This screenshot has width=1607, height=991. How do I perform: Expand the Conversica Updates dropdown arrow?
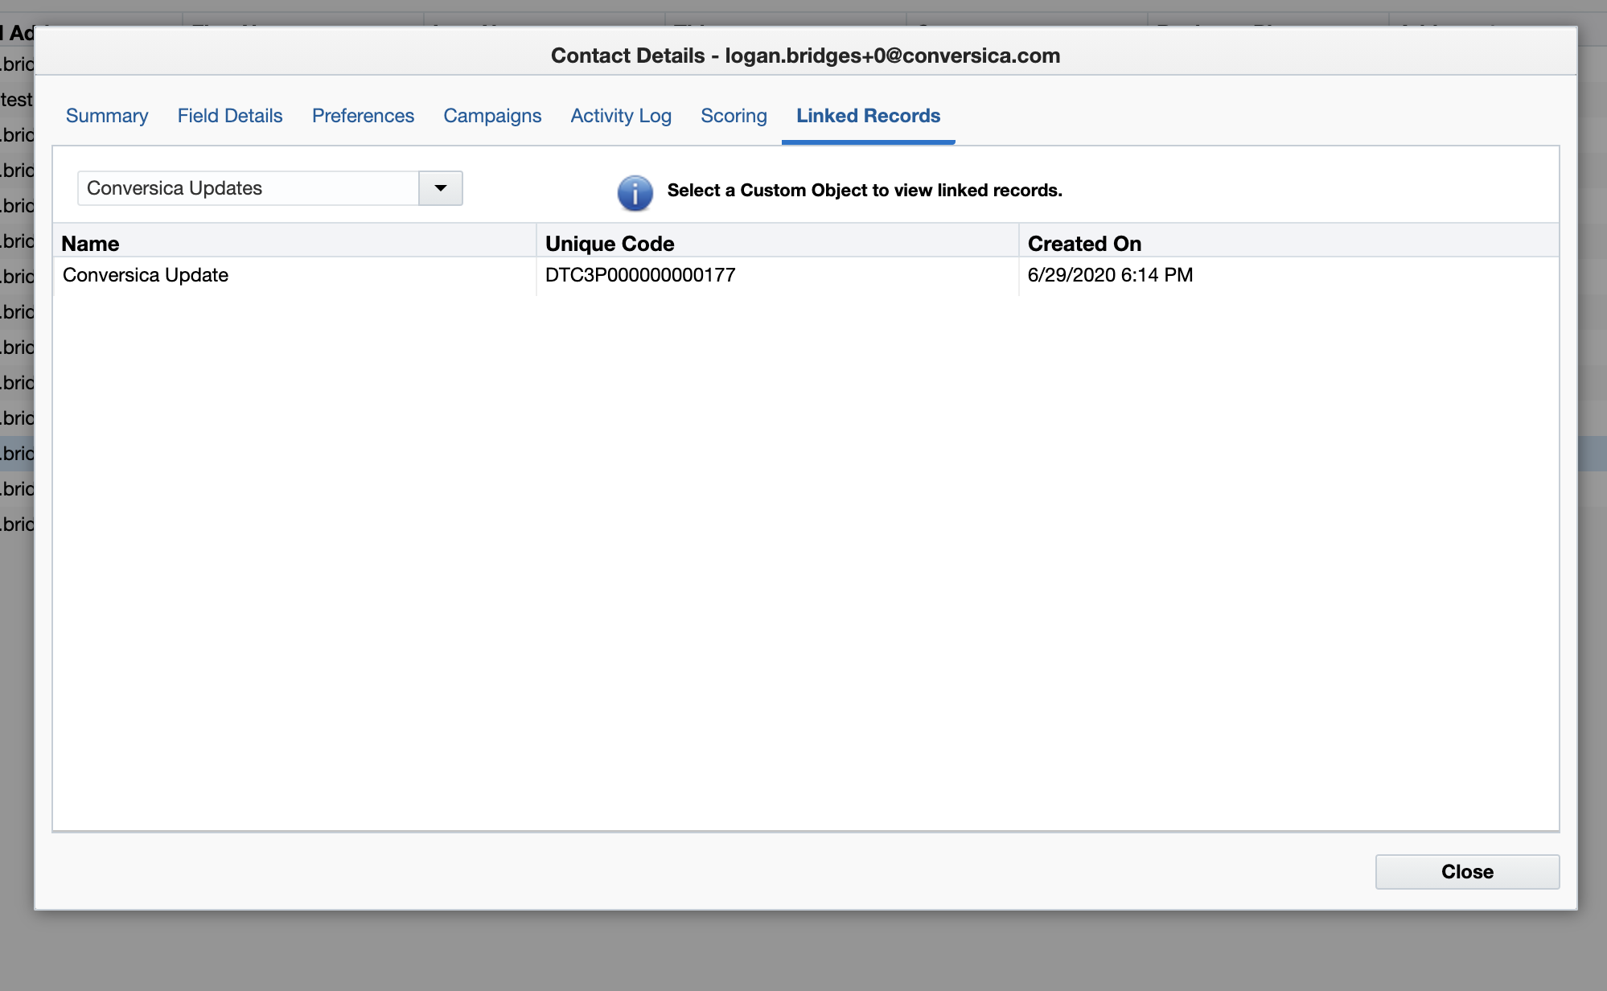(441, 188)
